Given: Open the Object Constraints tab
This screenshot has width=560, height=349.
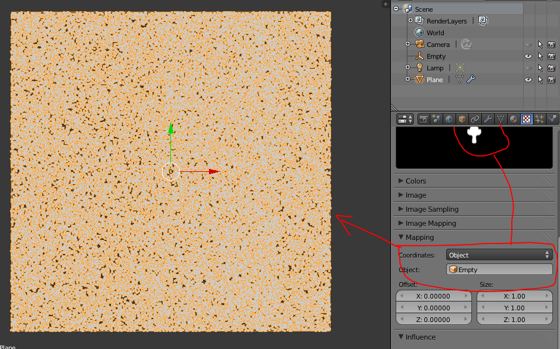Looking at the screenshot, I should [x=475, y=119].
